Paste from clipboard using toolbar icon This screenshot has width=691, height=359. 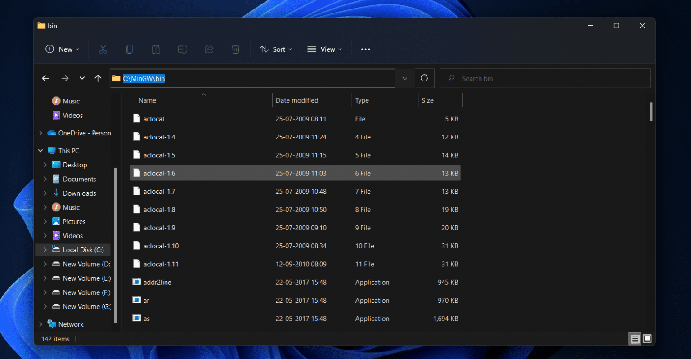156,49
